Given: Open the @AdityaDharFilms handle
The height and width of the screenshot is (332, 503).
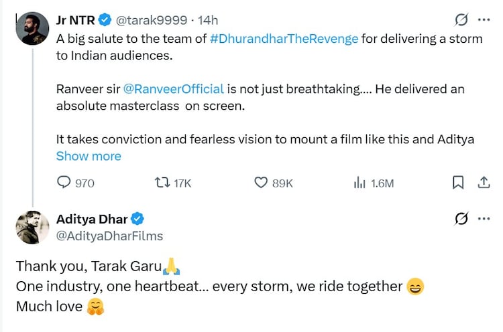Looking at the screenshot, I should (x=109, y=236).
